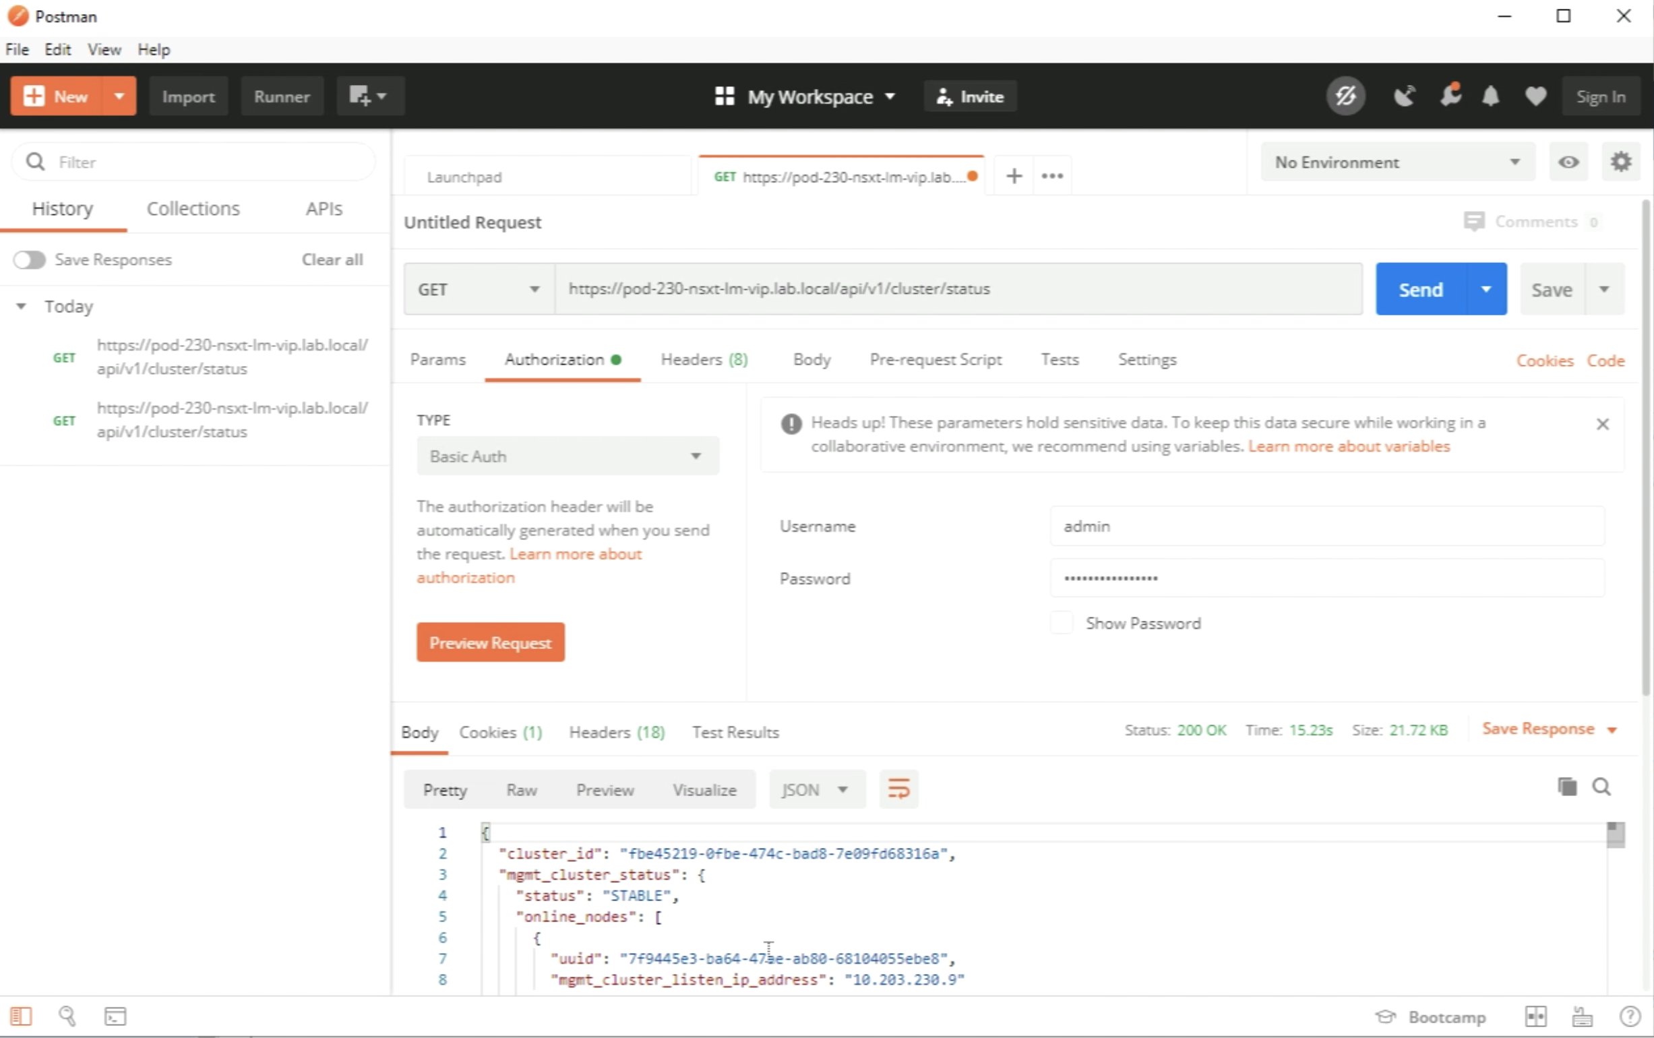Open the Headers (8) request tab

point(704,359)
